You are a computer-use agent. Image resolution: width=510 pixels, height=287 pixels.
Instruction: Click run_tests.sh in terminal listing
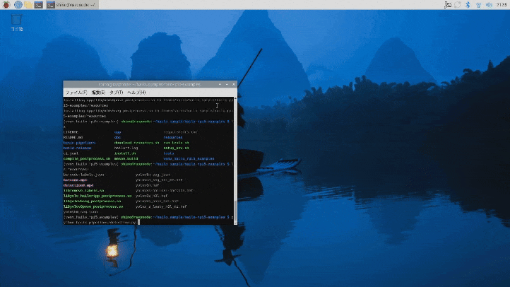point(176,143)
